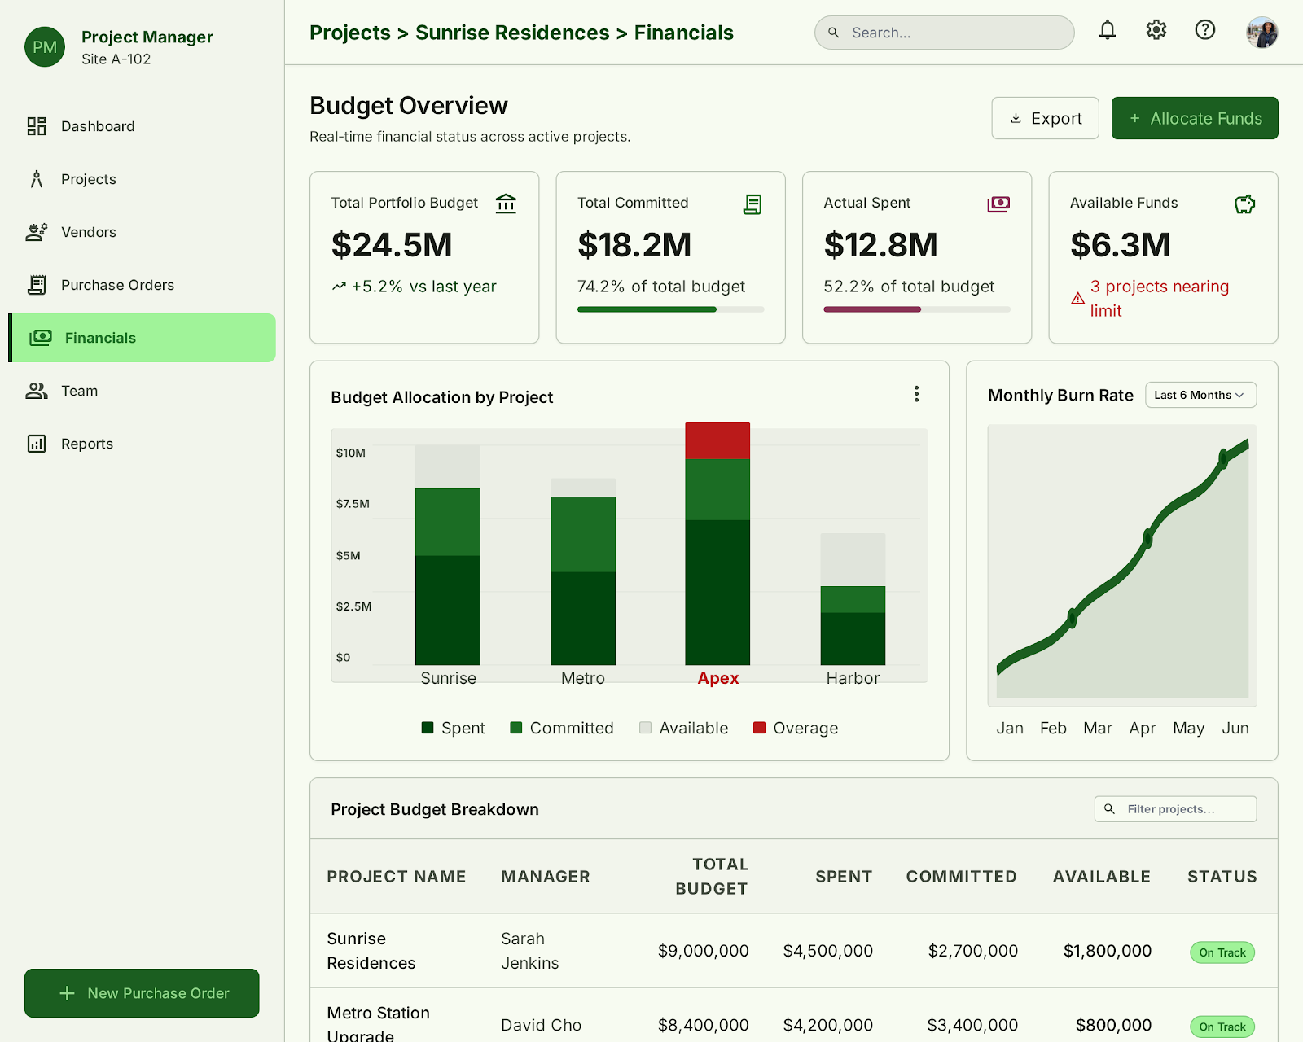The image size is (1303, 1042).
Task: Focus the Filter projects input
Action: pyautogui.click(x=1175, y=809)
